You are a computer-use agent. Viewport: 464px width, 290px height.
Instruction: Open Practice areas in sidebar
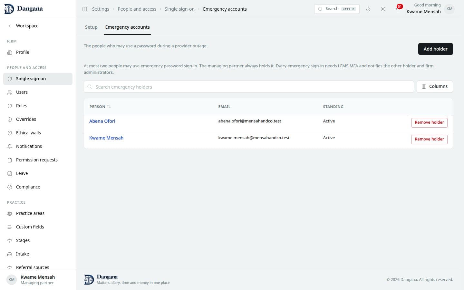38,213
